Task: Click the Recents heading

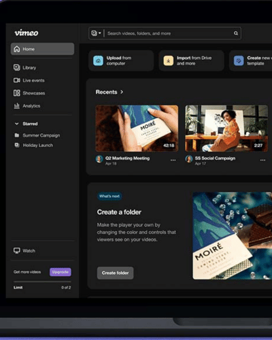Action: [x=106, y=92]
